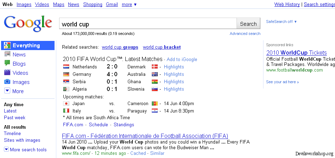Click related search 'world cup groups'
Screen dimensions: 335x158
(120, 47)
